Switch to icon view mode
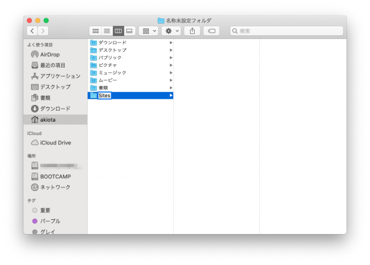This screenshot has width=370, height=265. click(x=96, y=31)
